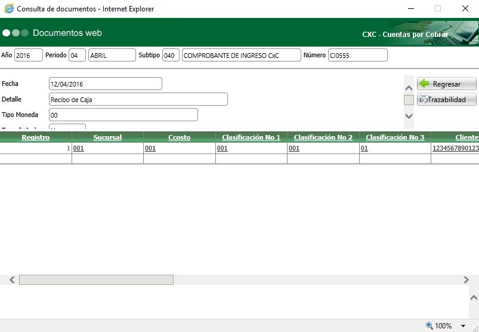
Task: Click the zoom magnifier icon in status bar
Action: pos(429,326)
